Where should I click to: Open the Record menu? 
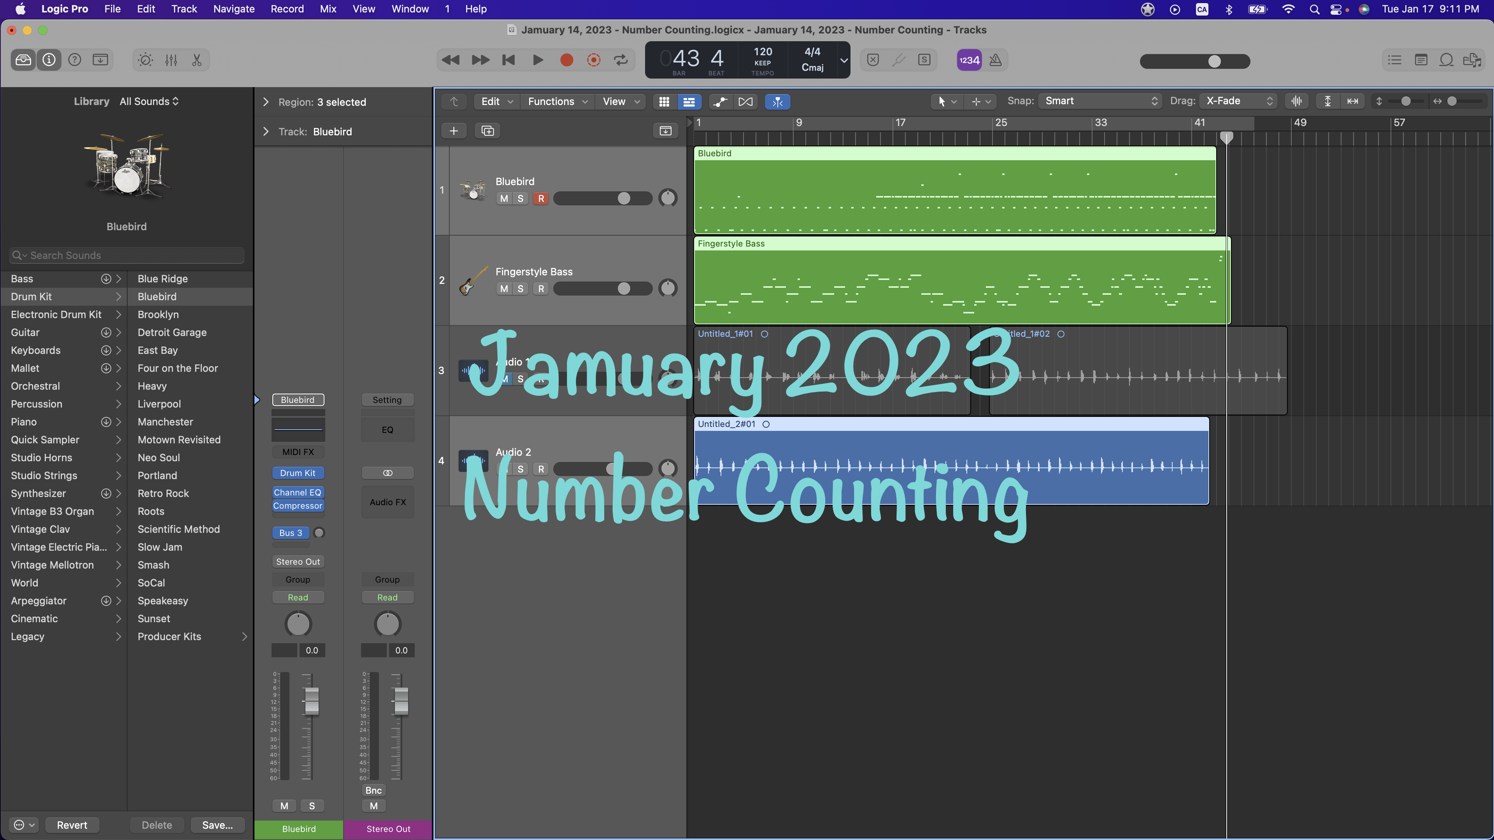tap(287, 9)
